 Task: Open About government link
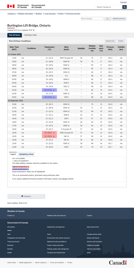tap(93, 227)
